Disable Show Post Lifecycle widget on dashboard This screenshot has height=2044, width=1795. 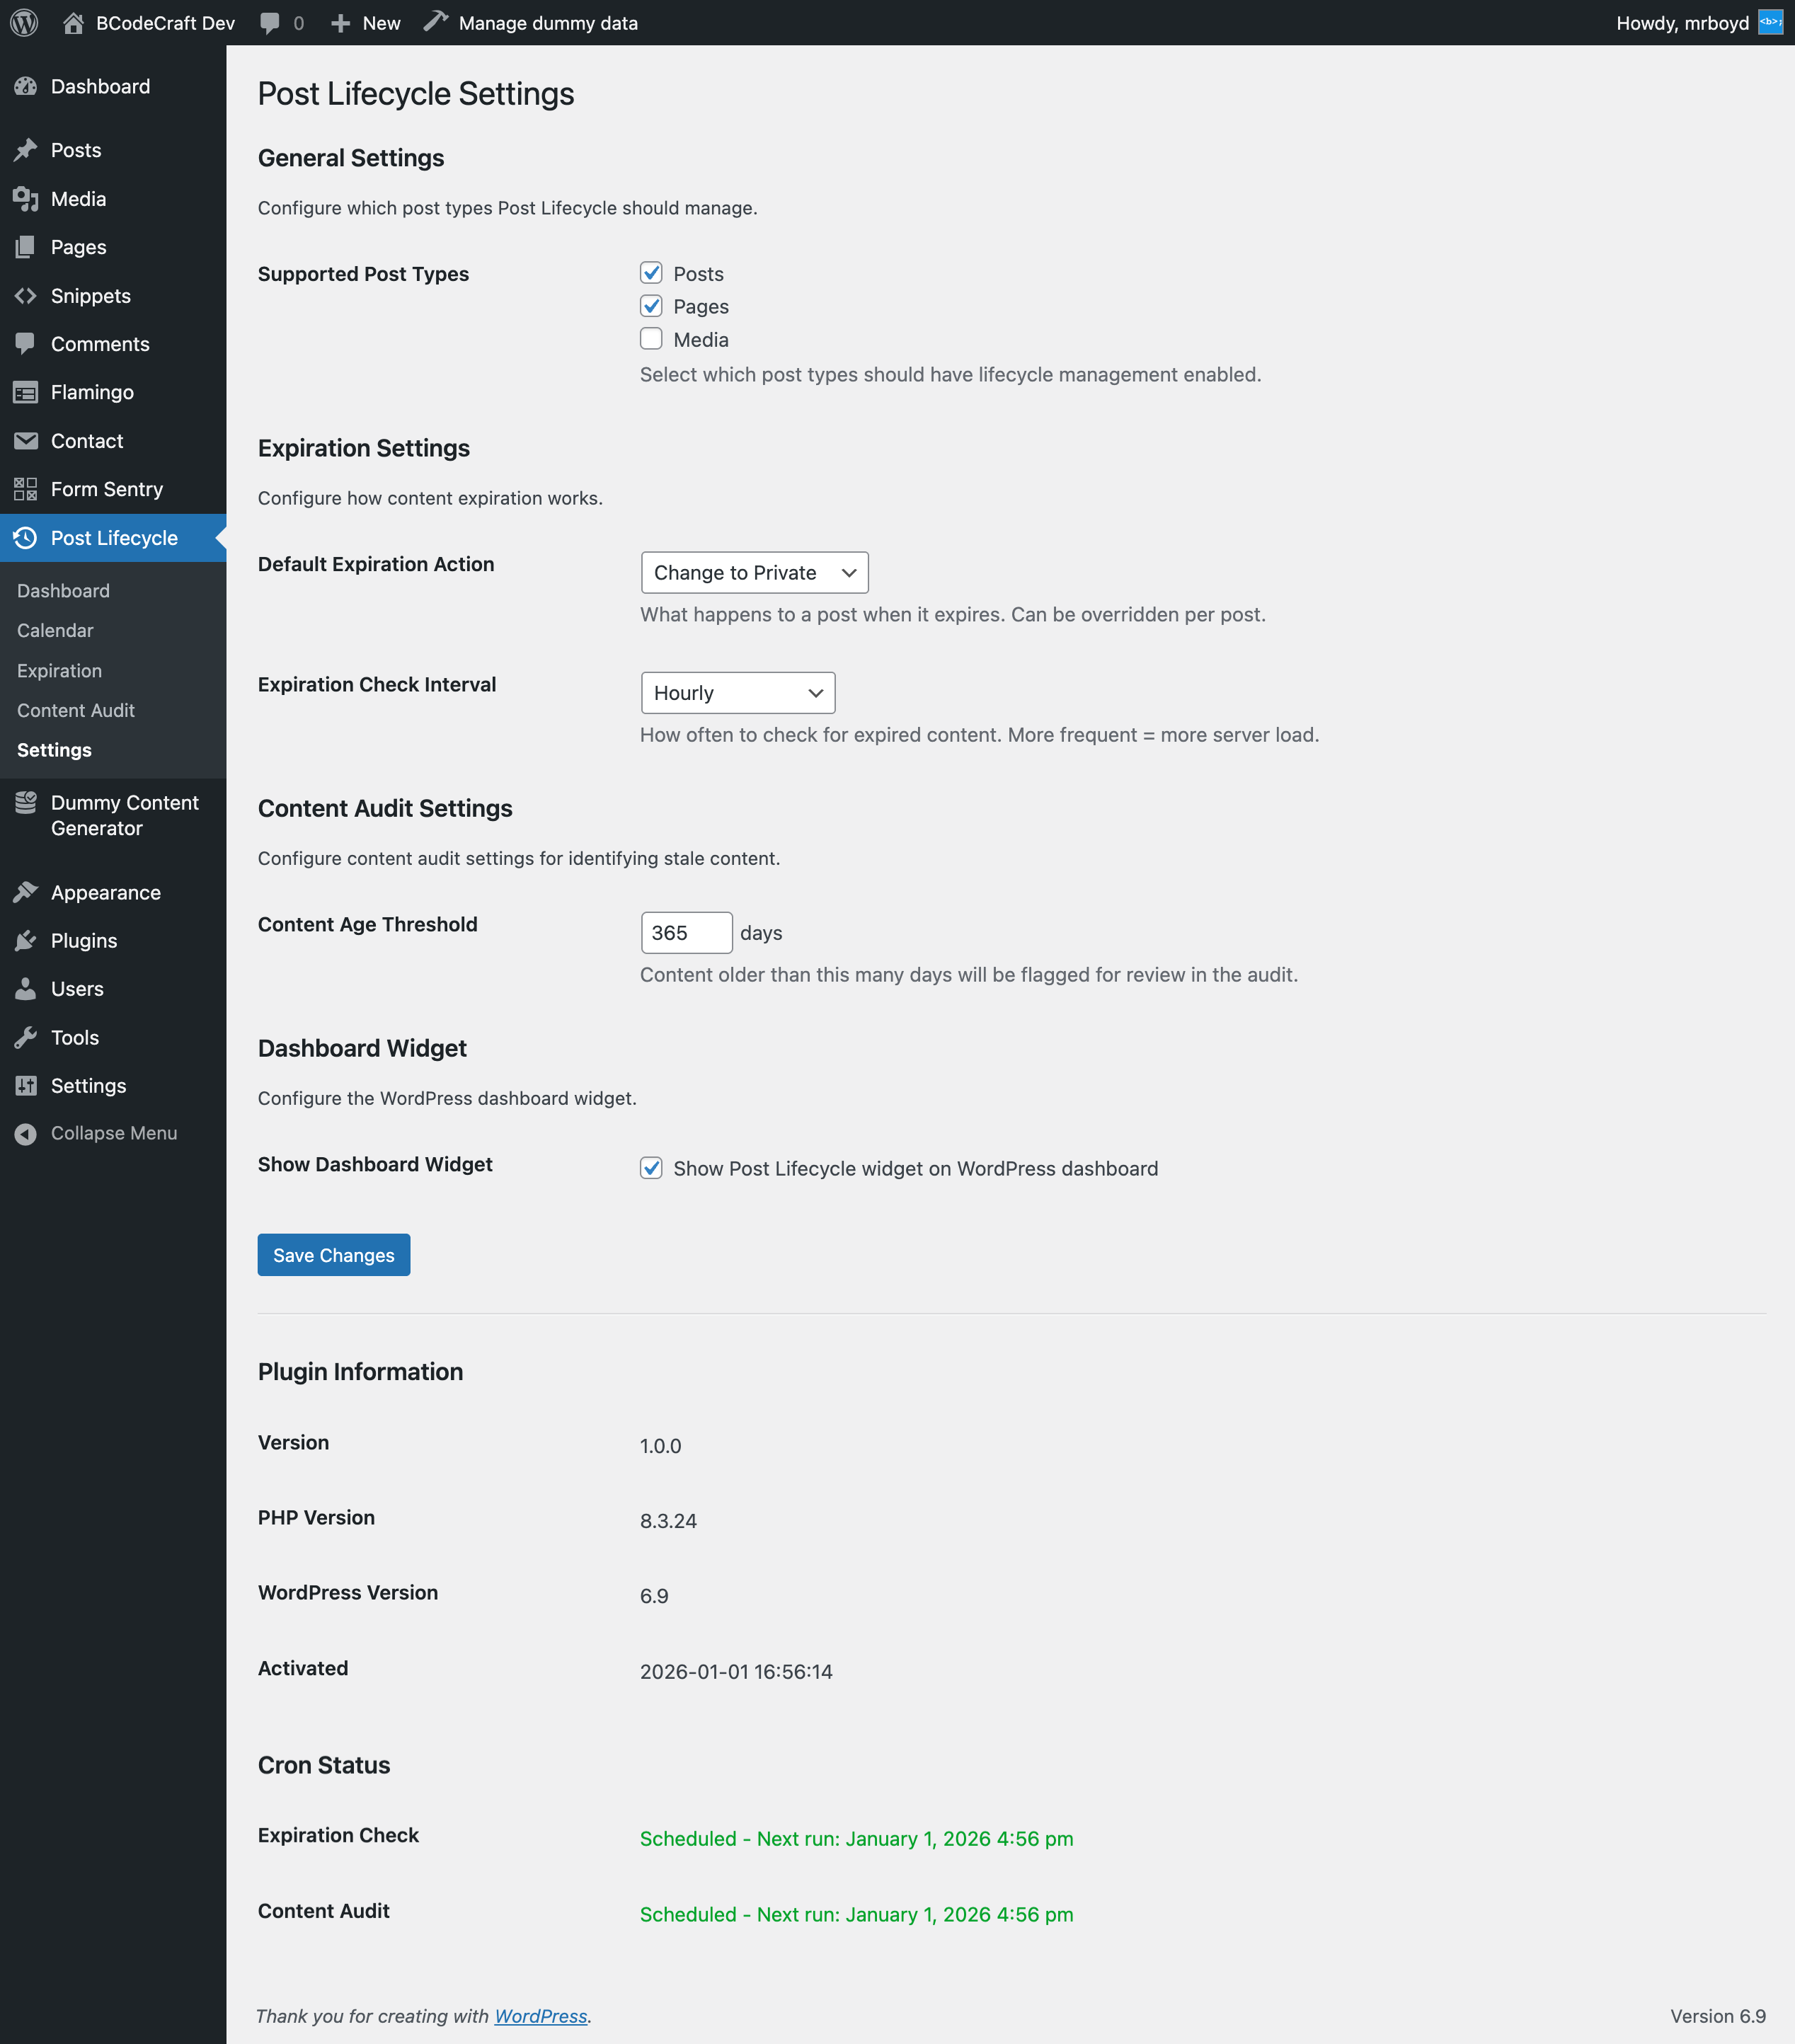pos(651,1167)
